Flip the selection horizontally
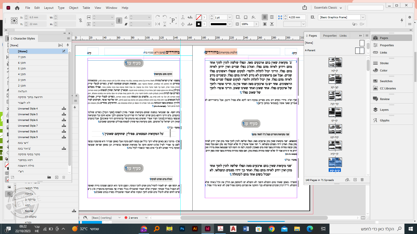 tap(157, 24)
